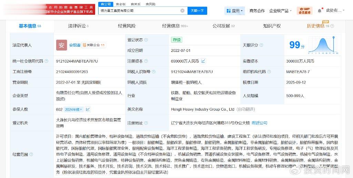Click the insured count 602
The width and height of the screenshot is (353, 178).
coord(59,110)
